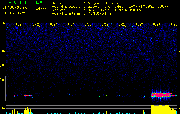Viewport: 180px width, 114px height.
Task: Click the 0724 time marker
Action: click(71, 25)
